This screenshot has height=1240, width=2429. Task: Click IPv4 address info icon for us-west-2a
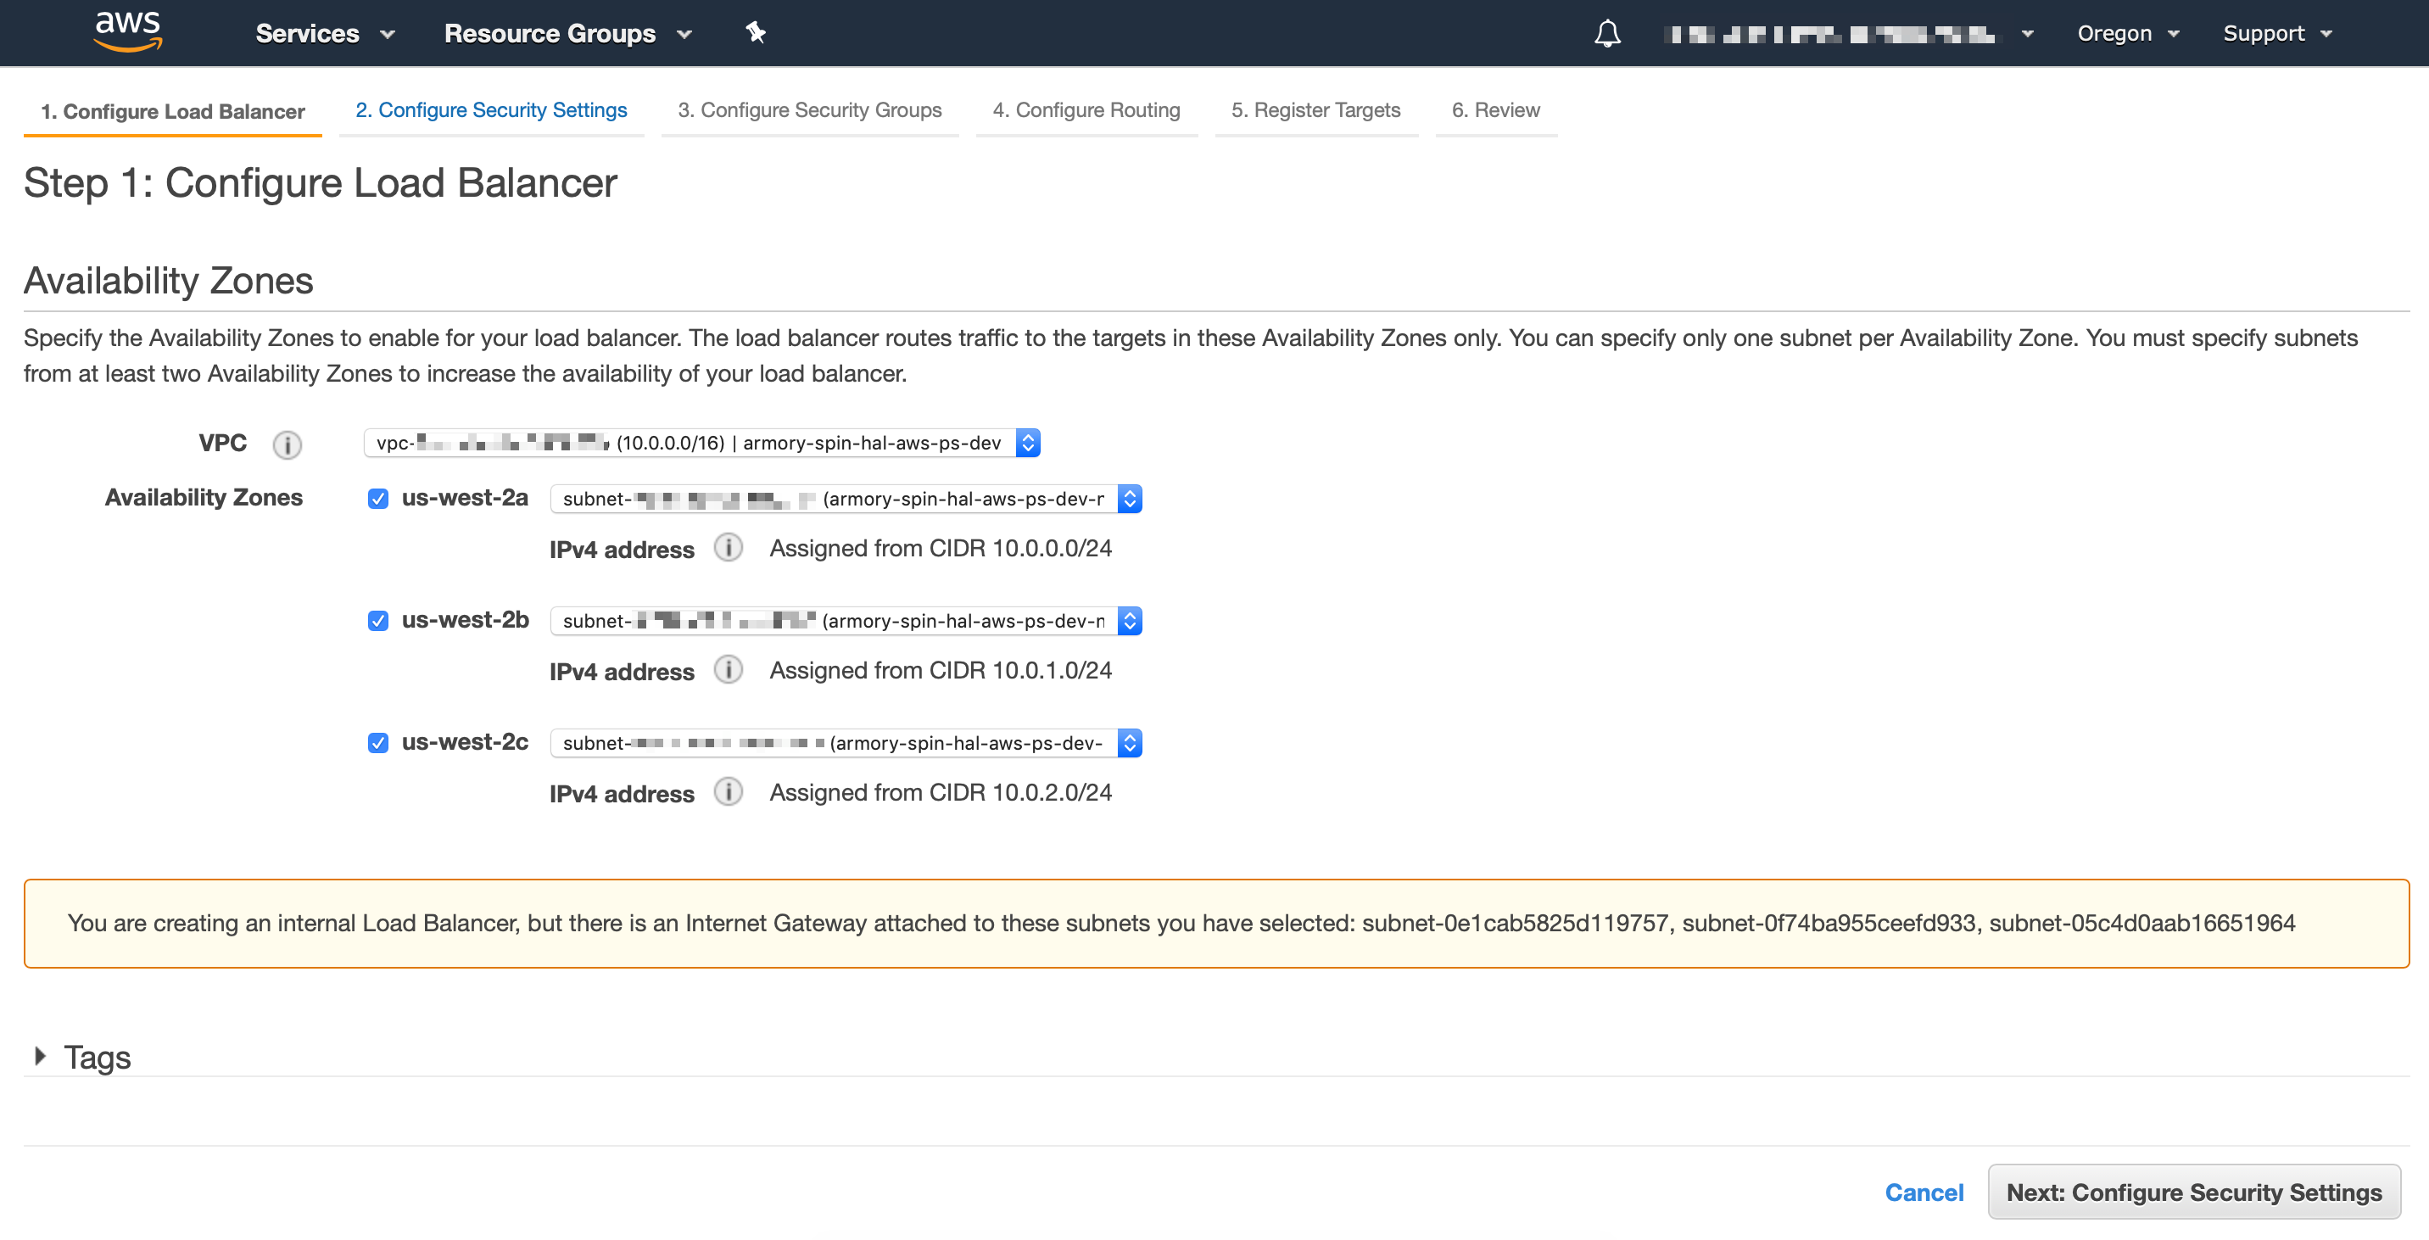[728, 548]
